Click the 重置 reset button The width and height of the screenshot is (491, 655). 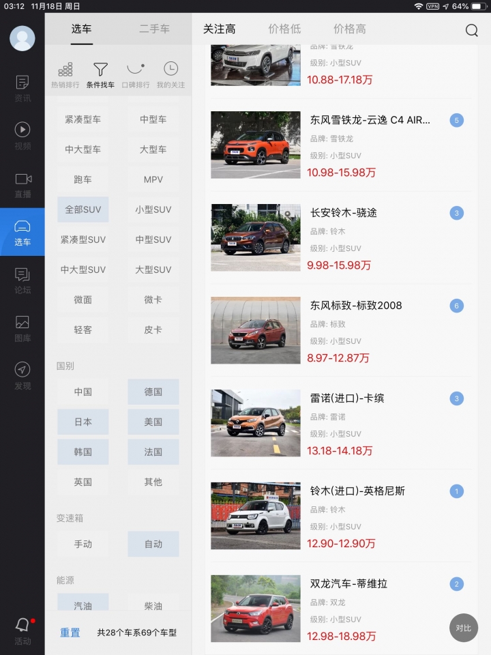(70, 633)
